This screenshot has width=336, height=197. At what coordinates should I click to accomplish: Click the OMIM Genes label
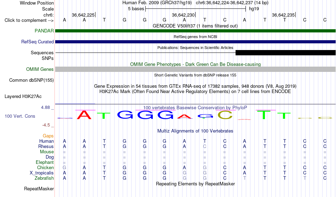pos(40,69)
